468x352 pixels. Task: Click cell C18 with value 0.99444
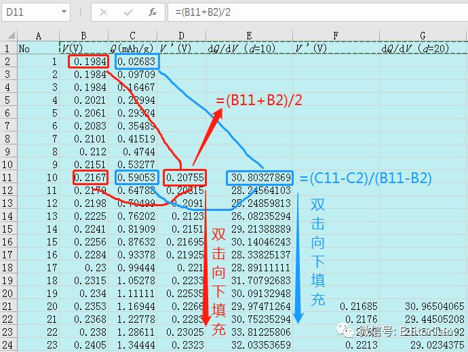[132, 268]
